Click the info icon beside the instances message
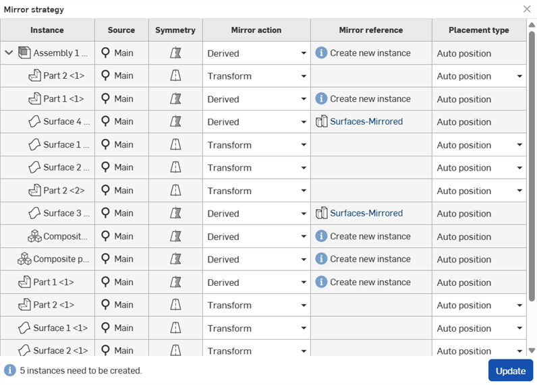Viewport: 537px width, 385px height. (x=10, y=370)
